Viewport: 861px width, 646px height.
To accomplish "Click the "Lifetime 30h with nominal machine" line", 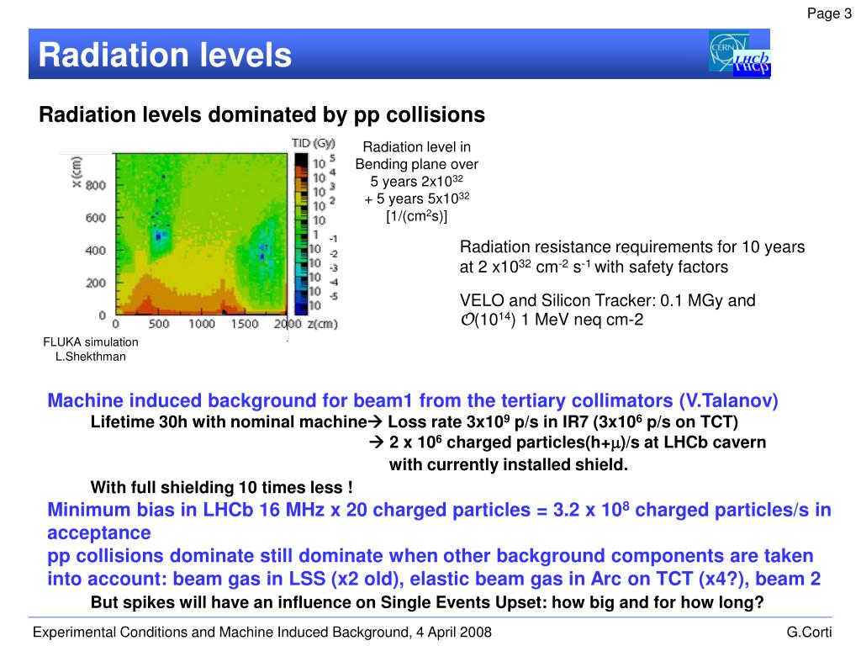I will 414,422.
